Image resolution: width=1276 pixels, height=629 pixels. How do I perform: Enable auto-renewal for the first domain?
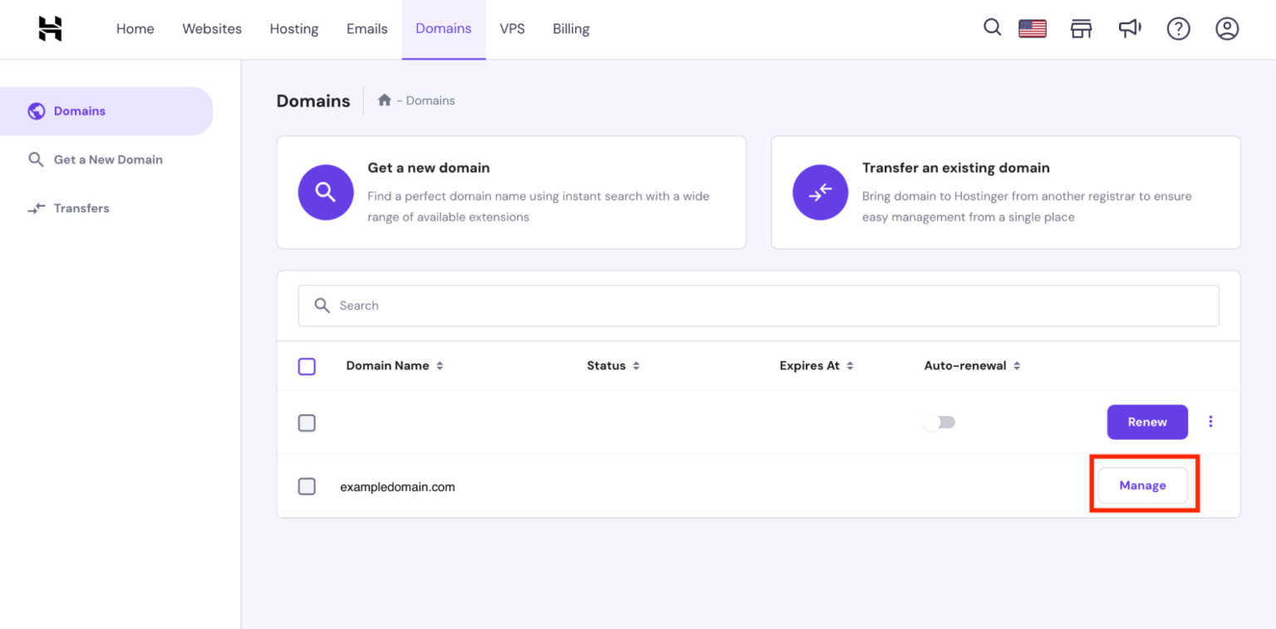(939, 422)
